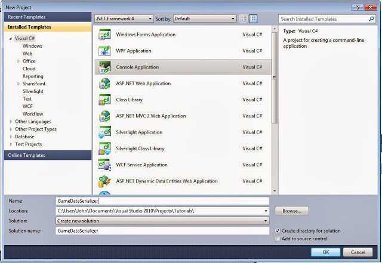This screenshot has width=382, height=263.
Task: Collapse the Visual C# tree node
Action: point(11,39)
